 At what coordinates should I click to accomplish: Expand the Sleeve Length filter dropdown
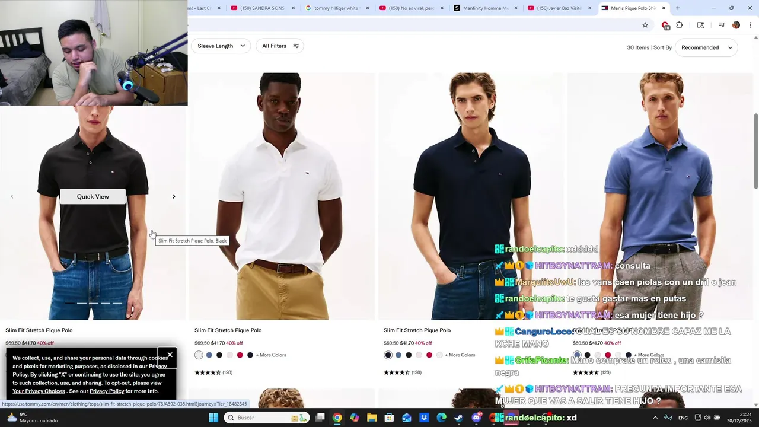220,46
